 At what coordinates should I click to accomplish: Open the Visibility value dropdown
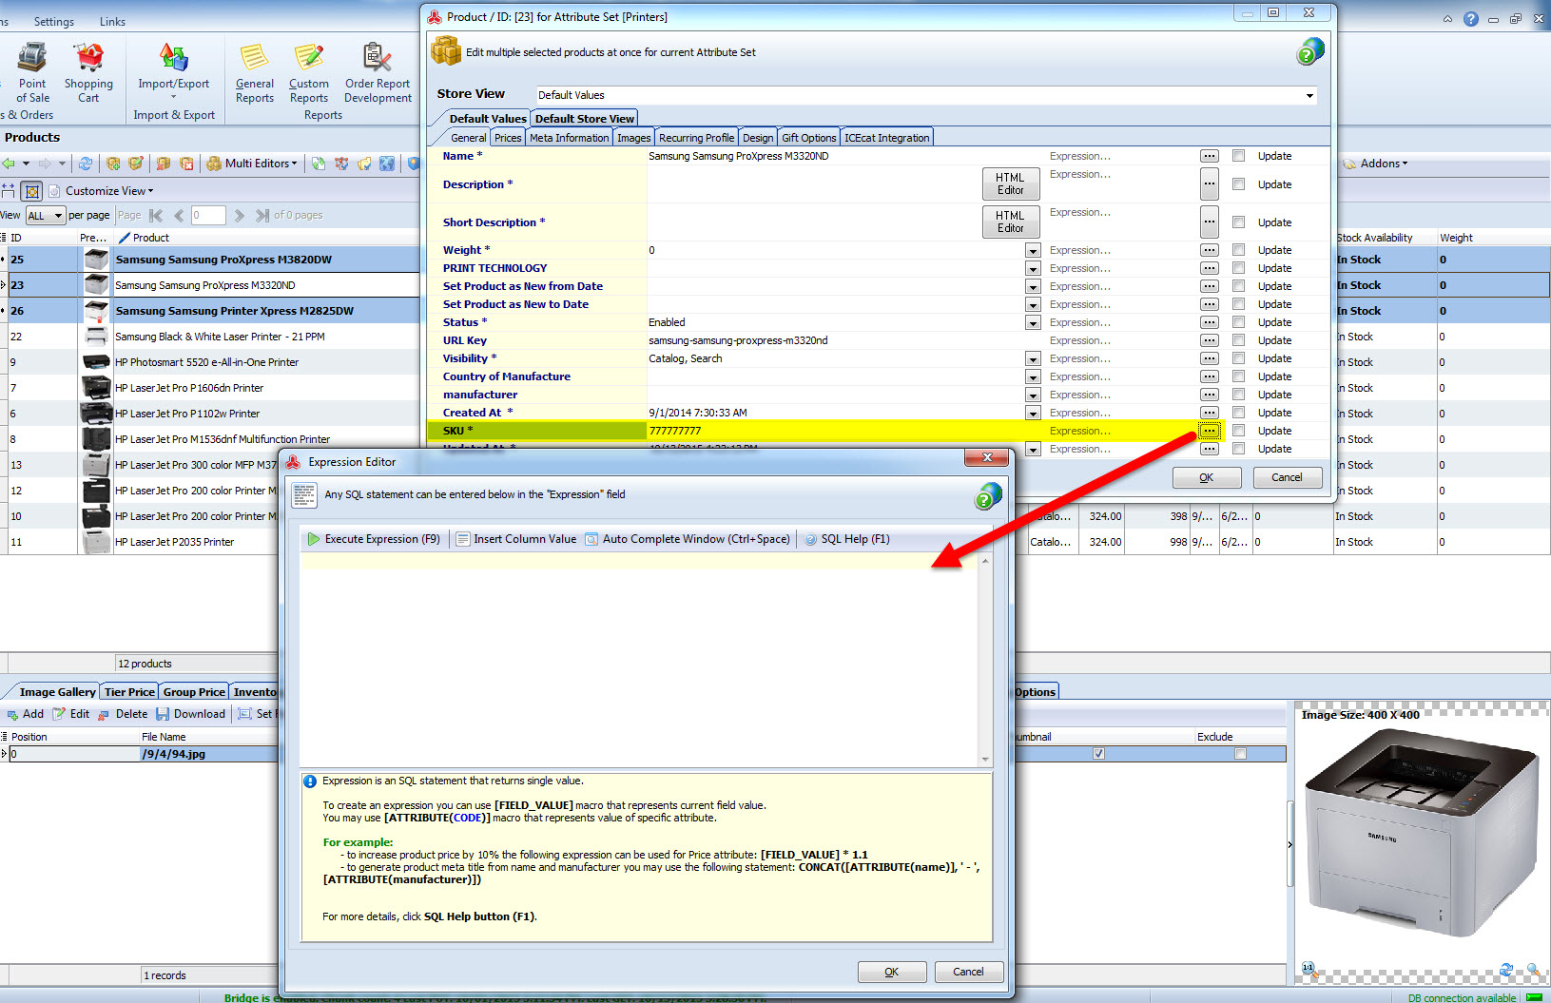coord(1033,359)
